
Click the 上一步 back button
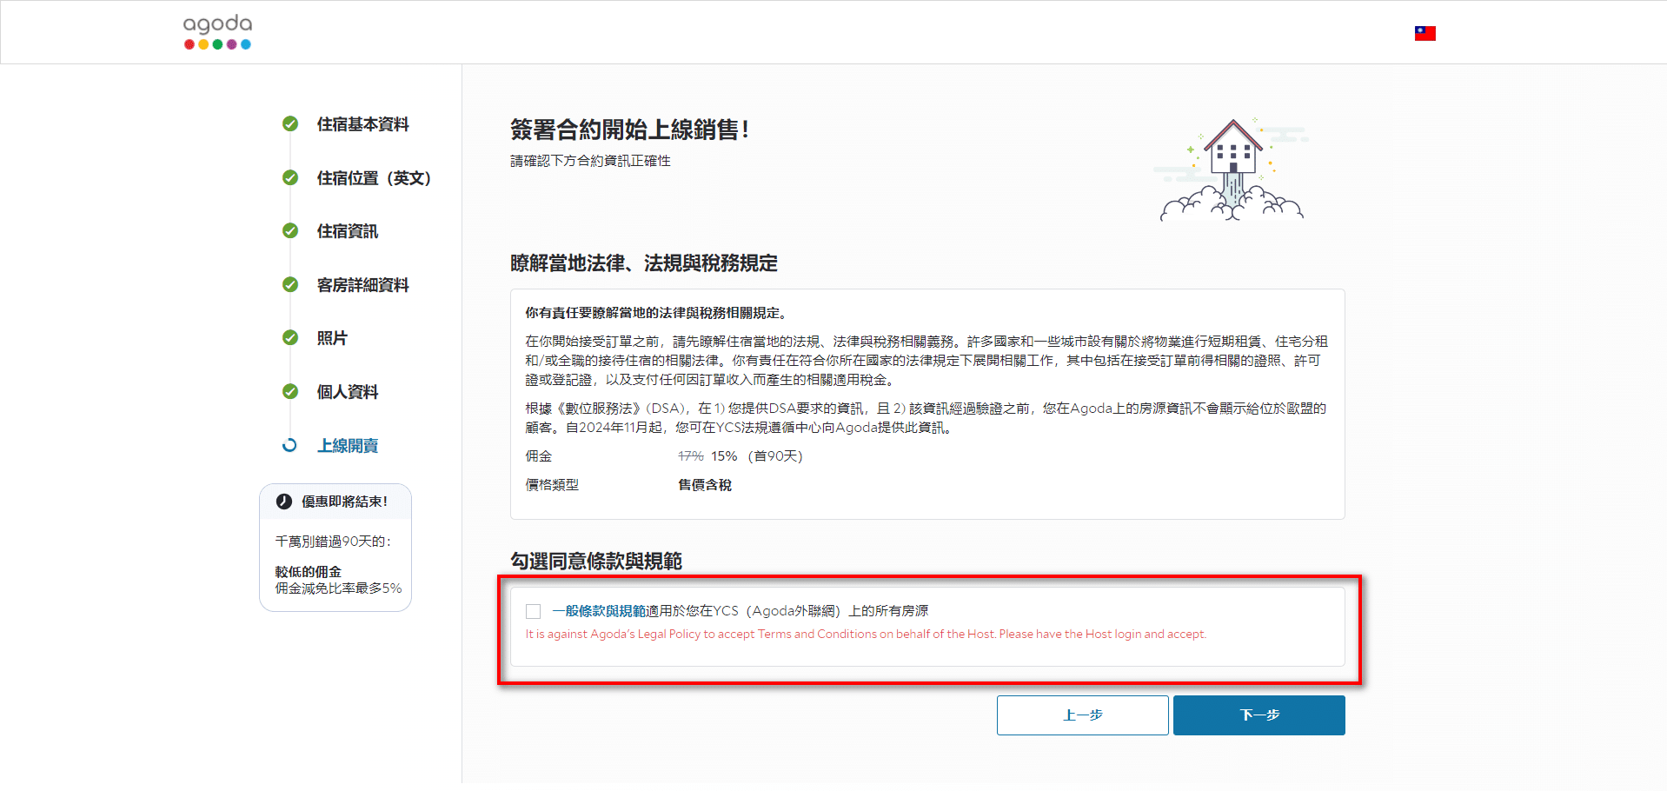(1082, 715)
